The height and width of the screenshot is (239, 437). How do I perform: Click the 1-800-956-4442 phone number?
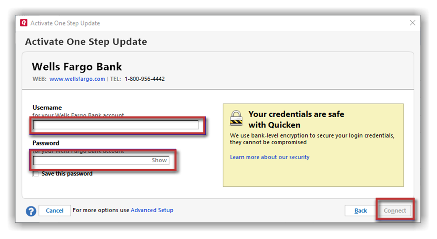click(145, 79)
